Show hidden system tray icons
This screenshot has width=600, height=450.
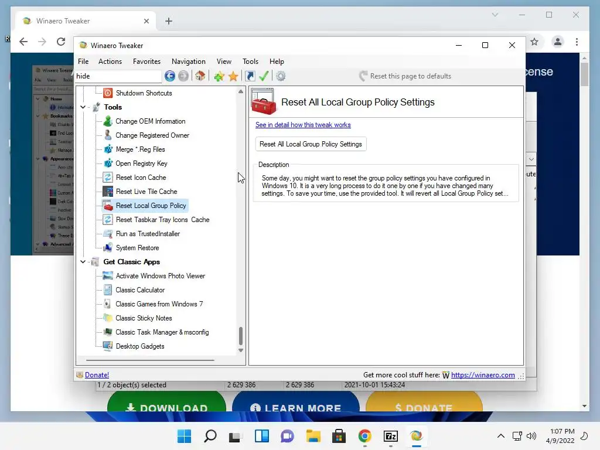[501, 436]
